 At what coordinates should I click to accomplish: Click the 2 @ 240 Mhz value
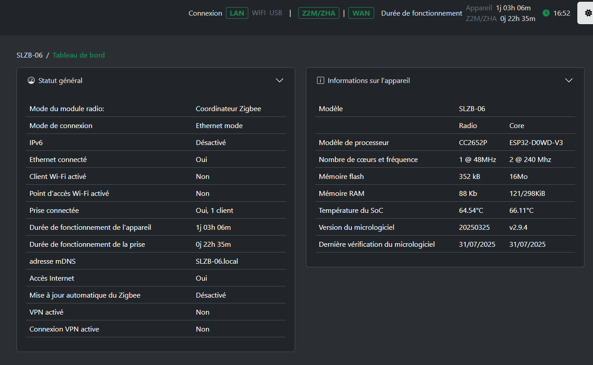530,160
